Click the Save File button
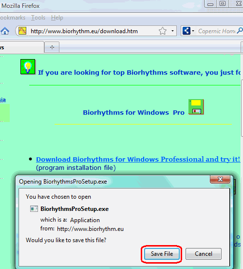The height and width of the screenshot is (269, 243). pos(162,254)
